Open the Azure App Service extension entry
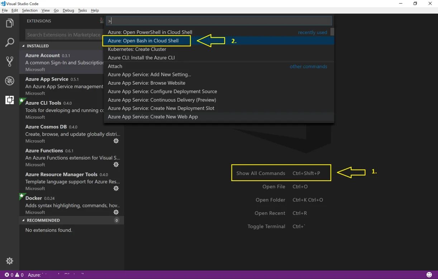The image size is (438, 279). click(x=62, y=86)
